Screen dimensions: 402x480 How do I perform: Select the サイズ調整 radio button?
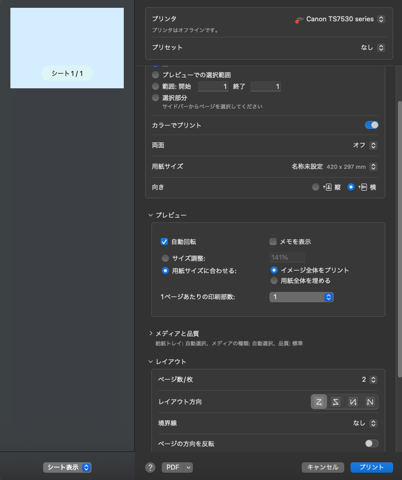click(x=165, y=258)
